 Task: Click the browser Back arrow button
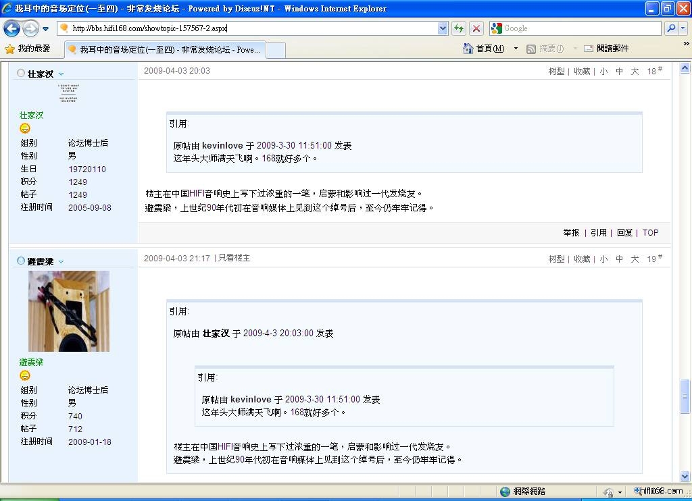pyautogui.click(x=11, y=28)
